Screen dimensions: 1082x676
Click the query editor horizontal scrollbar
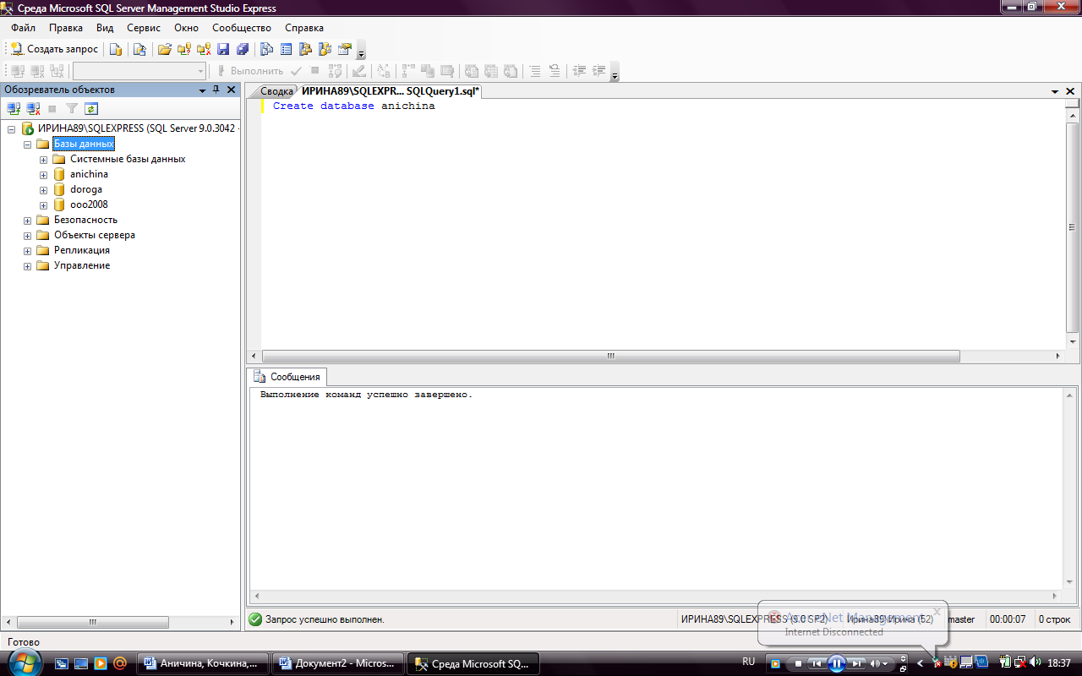pyautogui.click(x=610, y=357)
